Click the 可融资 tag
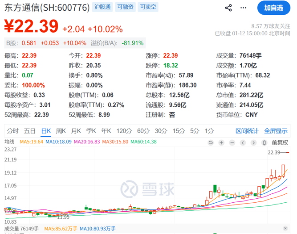The width and height of the screenshot is (297, 234). pos(125,8)
